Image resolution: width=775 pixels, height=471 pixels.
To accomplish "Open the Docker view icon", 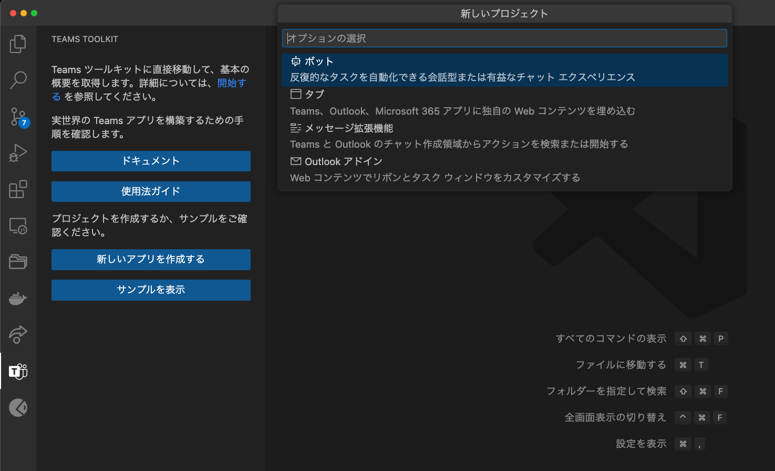I will click(x=18, y=299).
